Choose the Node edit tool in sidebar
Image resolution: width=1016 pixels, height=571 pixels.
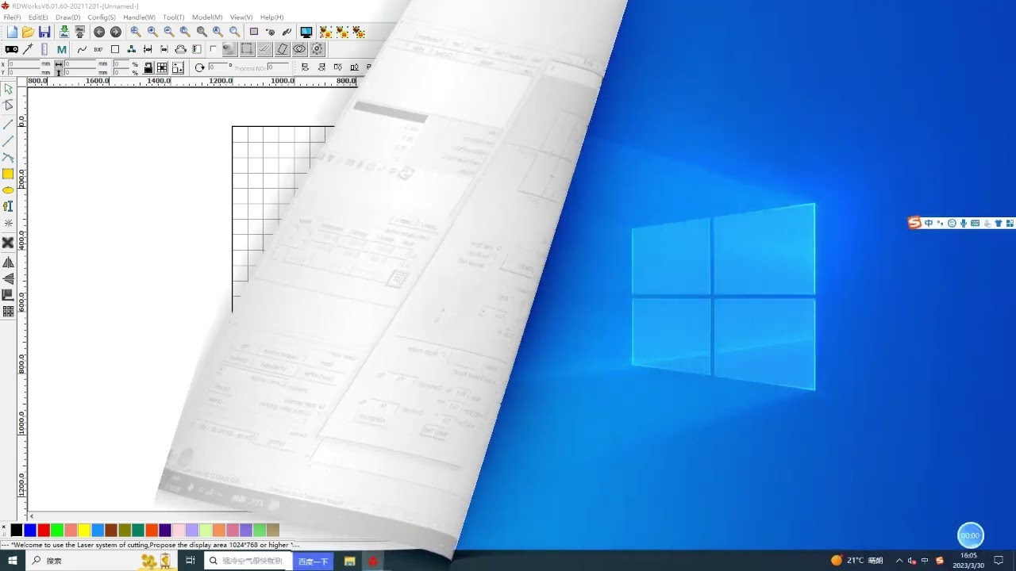coord(8,105)
